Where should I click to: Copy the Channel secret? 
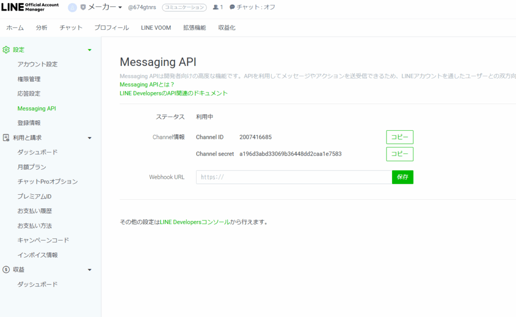coord(400,154)
